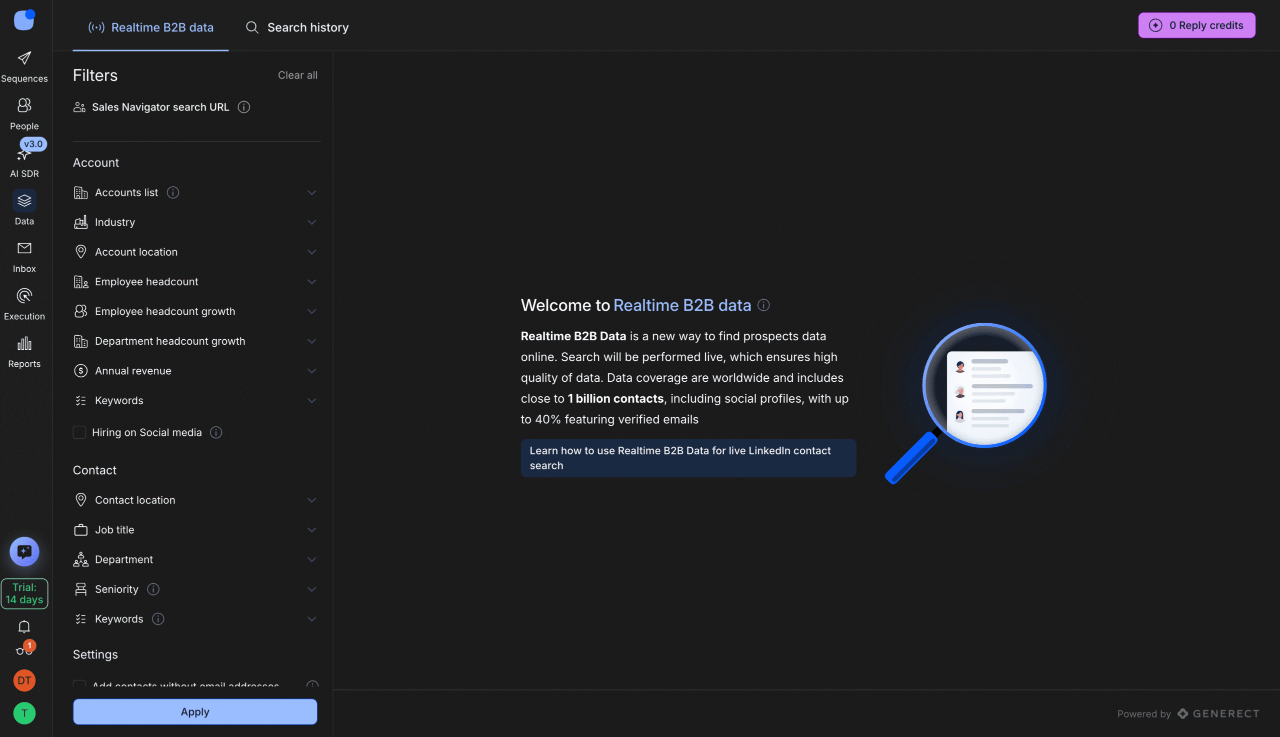
Task: Switch to Realtime B2B data tab
Action: pyautogui.click(x=150, y=28)
